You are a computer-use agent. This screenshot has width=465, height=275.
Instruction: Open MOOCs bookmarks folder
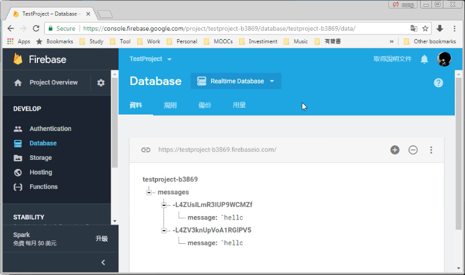[x=218, y=41]
